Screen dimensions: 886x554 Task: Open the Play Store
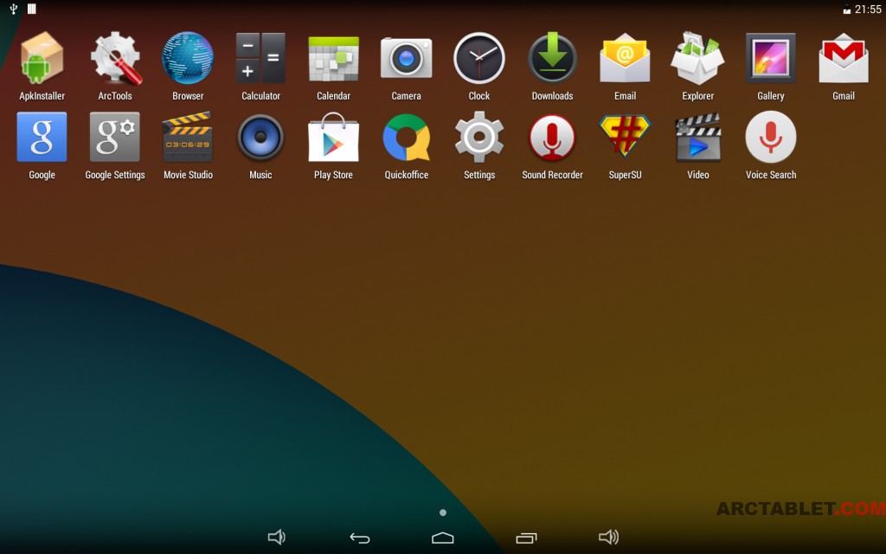point(333,138)
